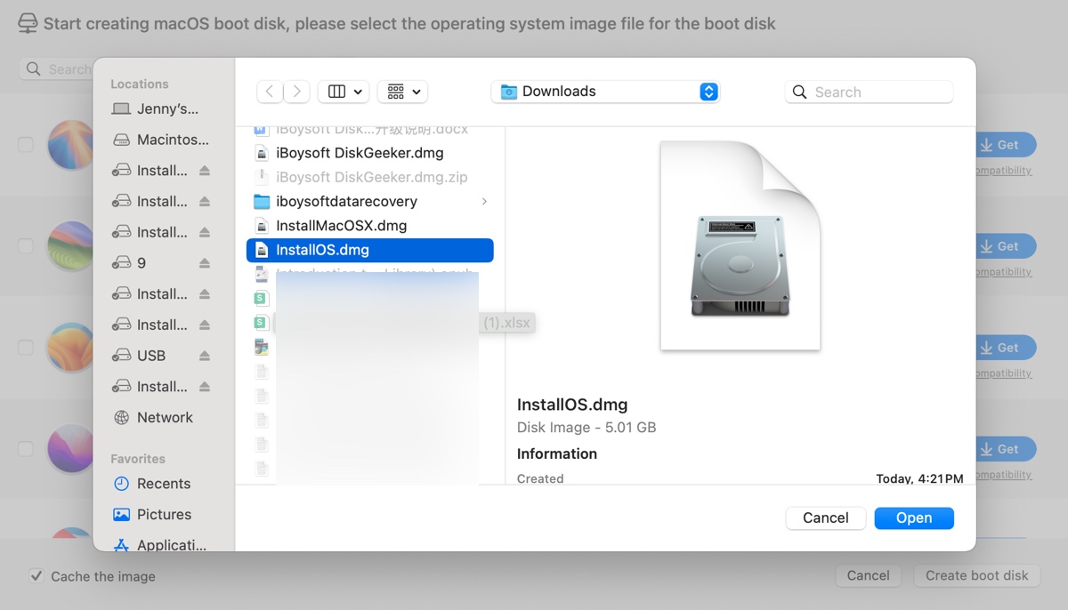Eject the volume named 9

205,263
